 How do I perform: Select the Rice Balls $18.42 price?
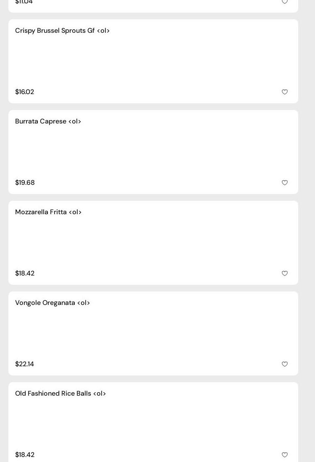click(25, 455)
